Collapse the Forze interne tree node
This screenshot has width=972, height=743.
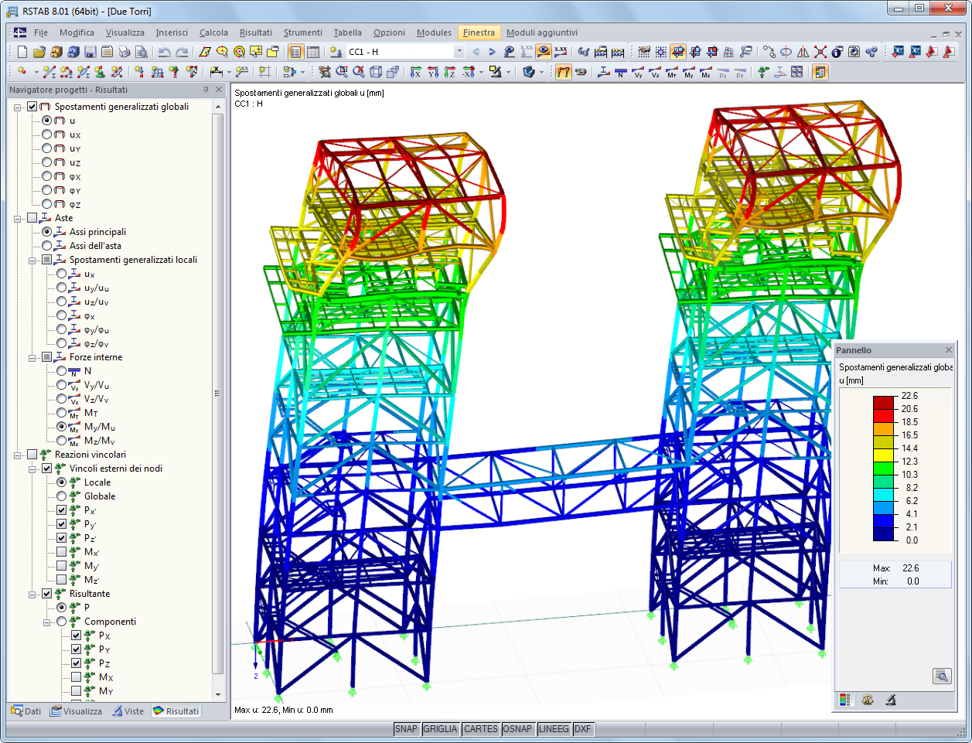(x=32, y=358)
